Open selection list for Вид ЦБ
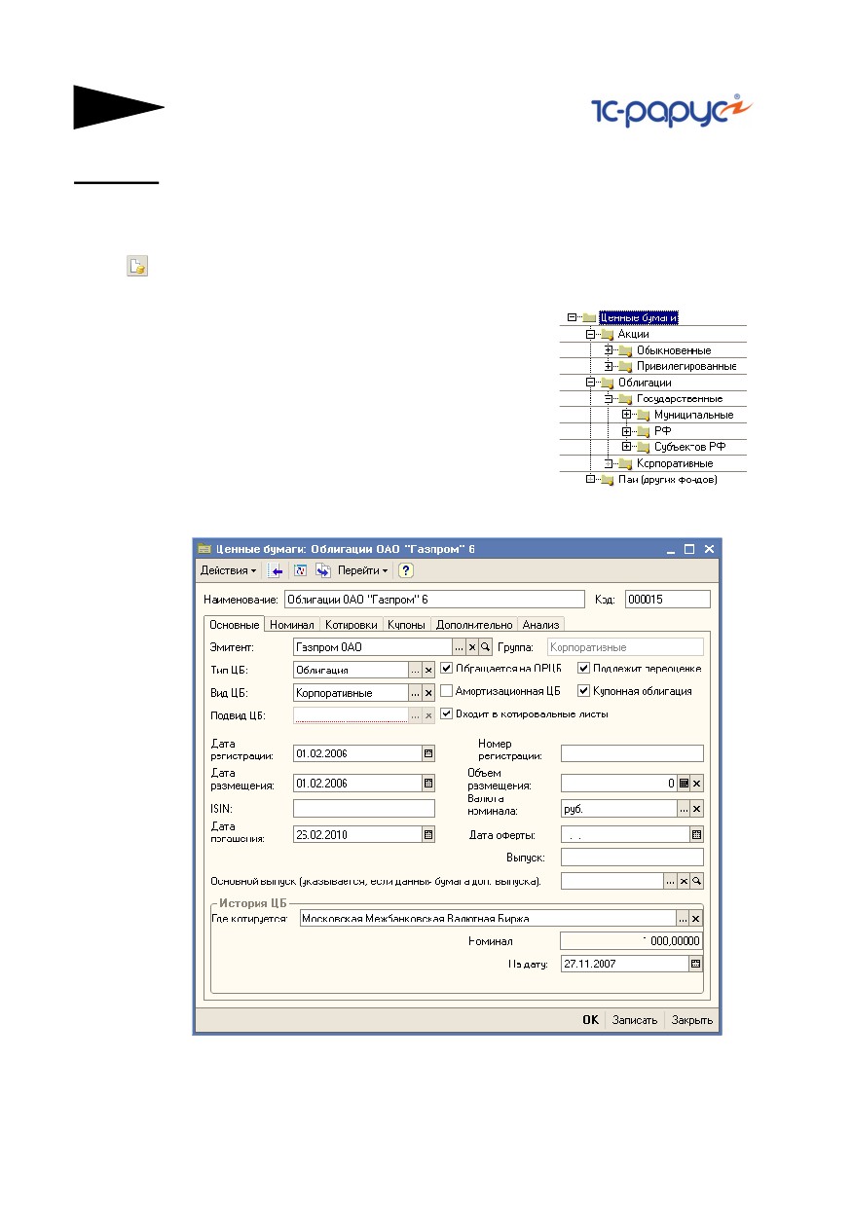 [415, 693]
